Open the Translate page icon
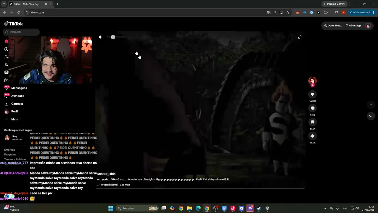This screenshot has width=378, height=213. (x=268, y=12)
